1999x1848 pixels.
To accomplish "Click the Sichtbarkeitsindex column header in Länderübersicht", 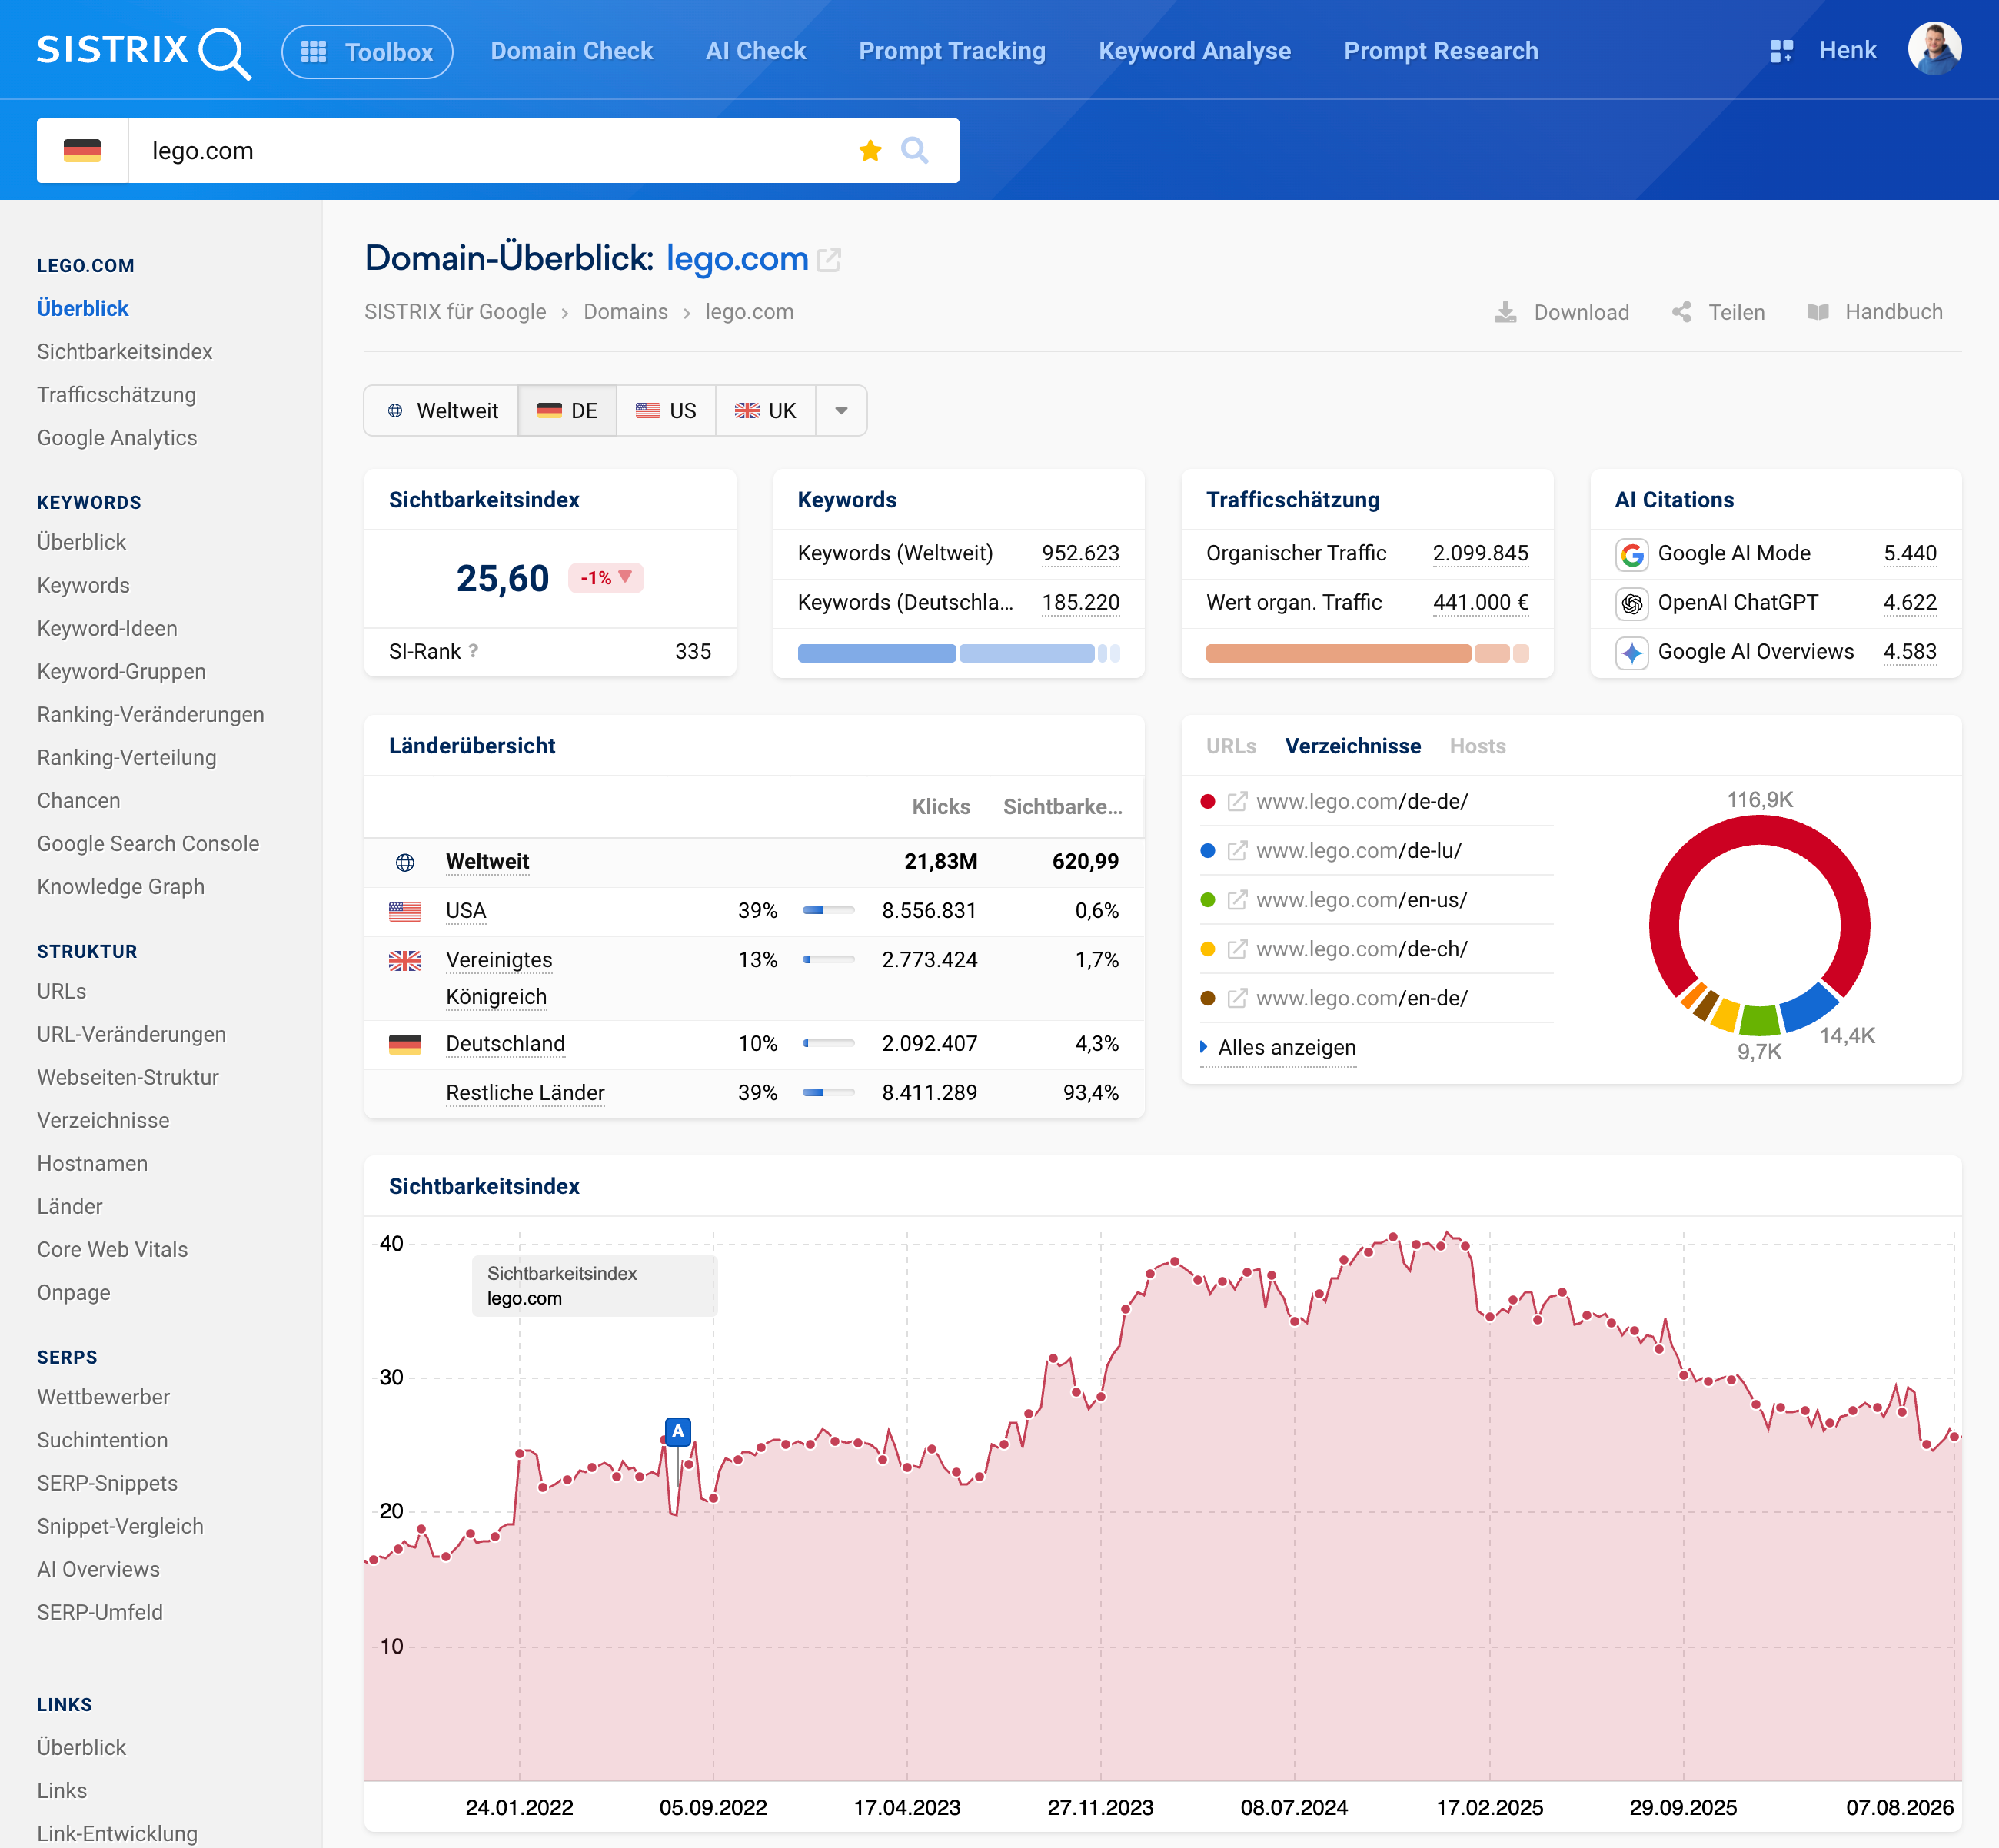I will pos(1062,807).
